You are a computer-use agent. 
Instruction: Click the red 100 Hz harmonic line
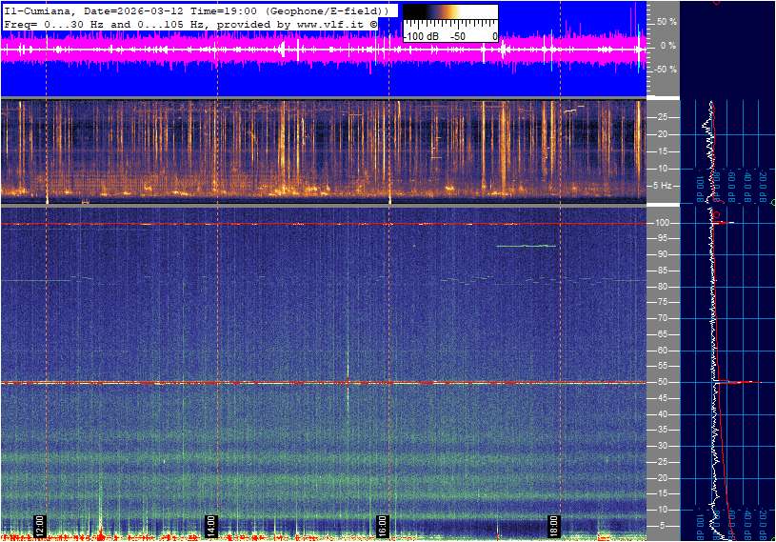[286, 224]
